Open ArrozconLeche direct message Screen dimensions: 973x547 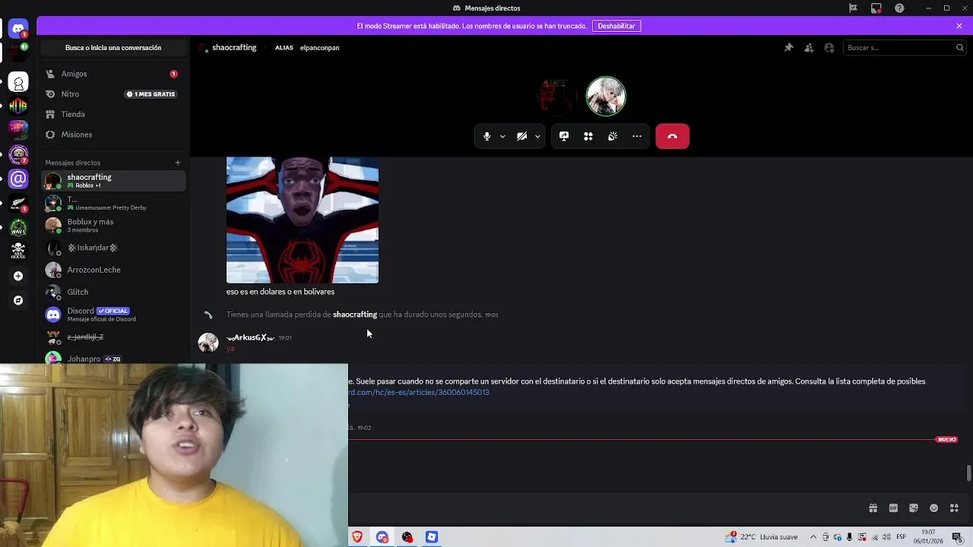pos(113,270)
